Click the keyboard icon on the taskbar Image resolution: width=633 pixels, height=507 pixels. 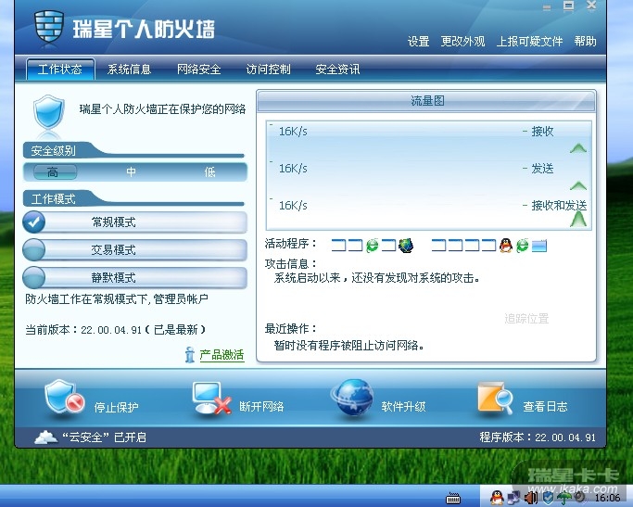(x=453, y=499)
